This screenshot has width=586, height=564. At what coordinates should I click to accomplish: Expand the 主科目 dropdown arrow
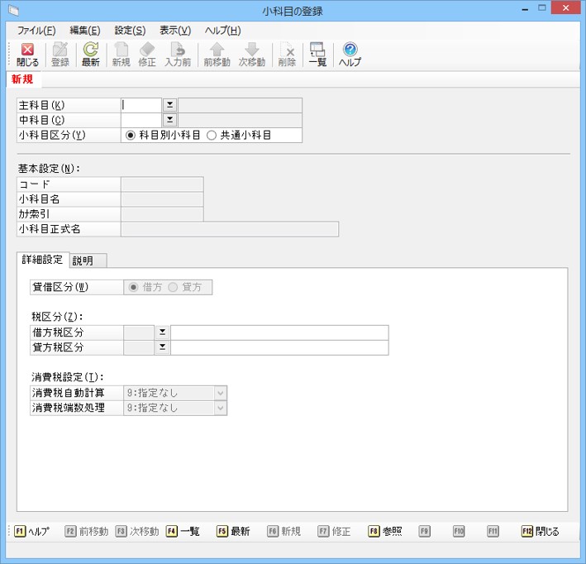pos(169,105)
